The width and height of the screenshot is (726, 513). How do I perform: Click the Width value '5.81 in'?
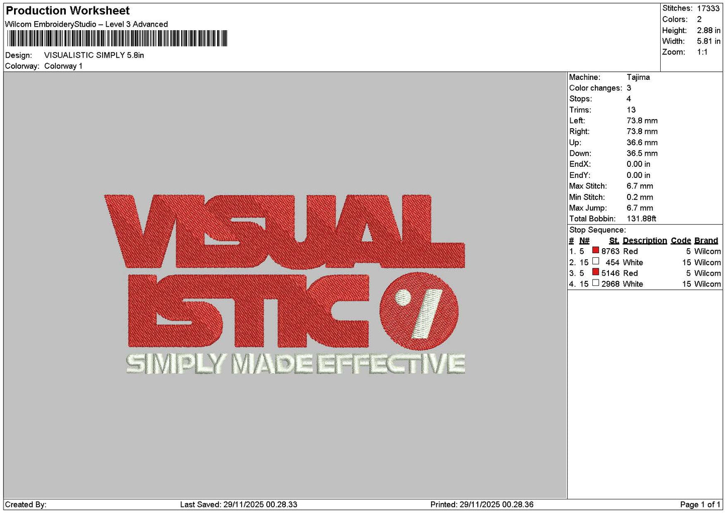point(708,41)
